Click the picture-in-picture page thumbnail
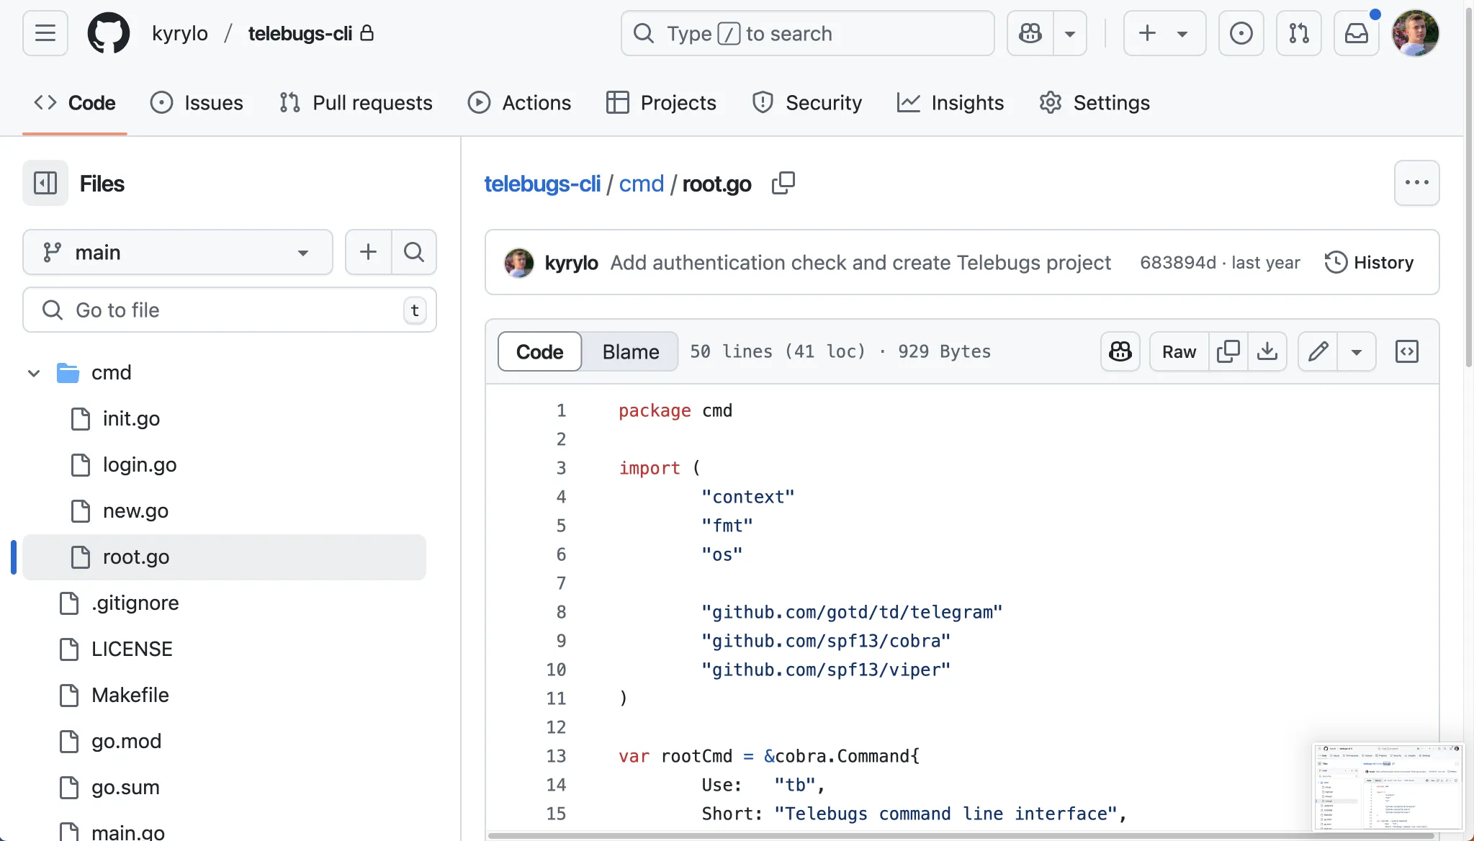Viewport: 1474px width, 841px height. [x=1388, y=786]
